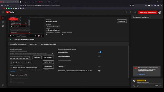Screen dimensions: 164x92
Task: Go back in browser
Action: pyautogui.click(x=2, y=5)
